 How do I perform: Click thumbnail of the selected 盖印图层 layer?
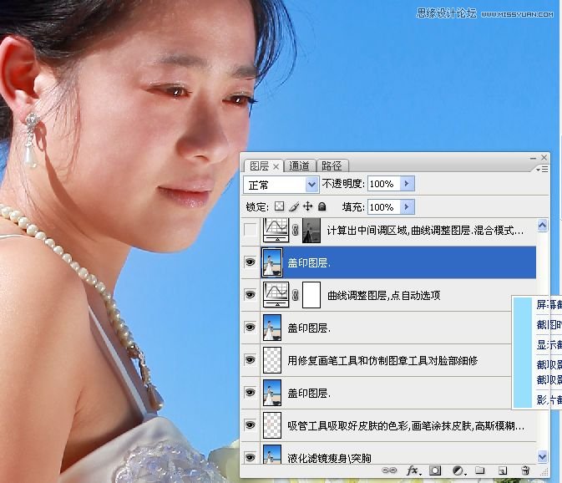click(272, 262)
